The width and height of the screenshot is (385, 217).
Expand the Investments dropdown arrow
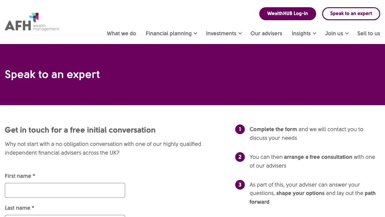(240, 33)
